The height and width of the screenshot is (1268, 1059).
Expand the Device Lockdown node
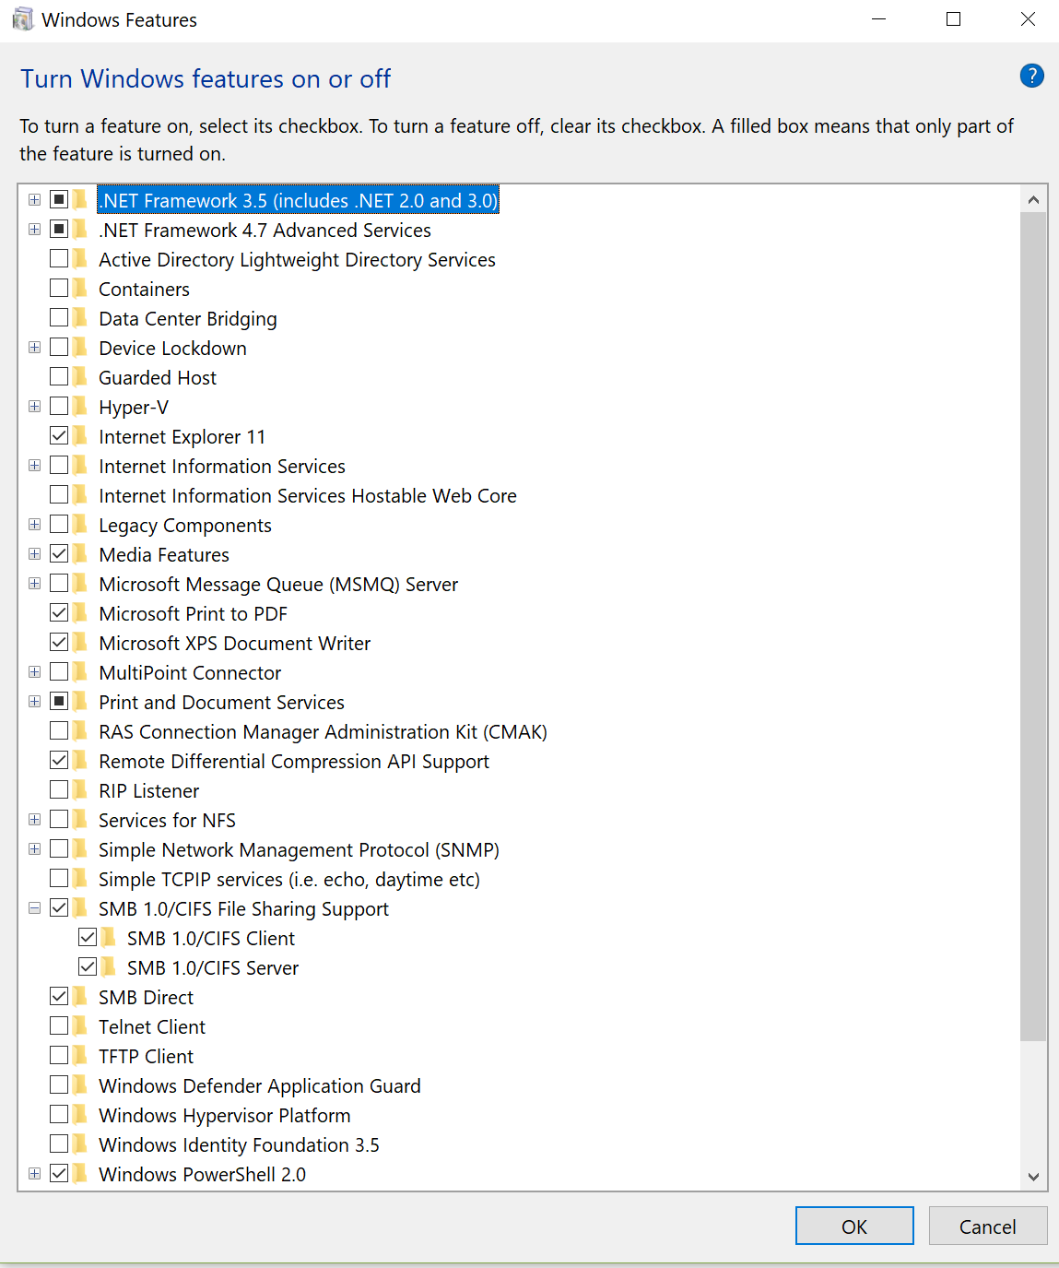[34, 347]
